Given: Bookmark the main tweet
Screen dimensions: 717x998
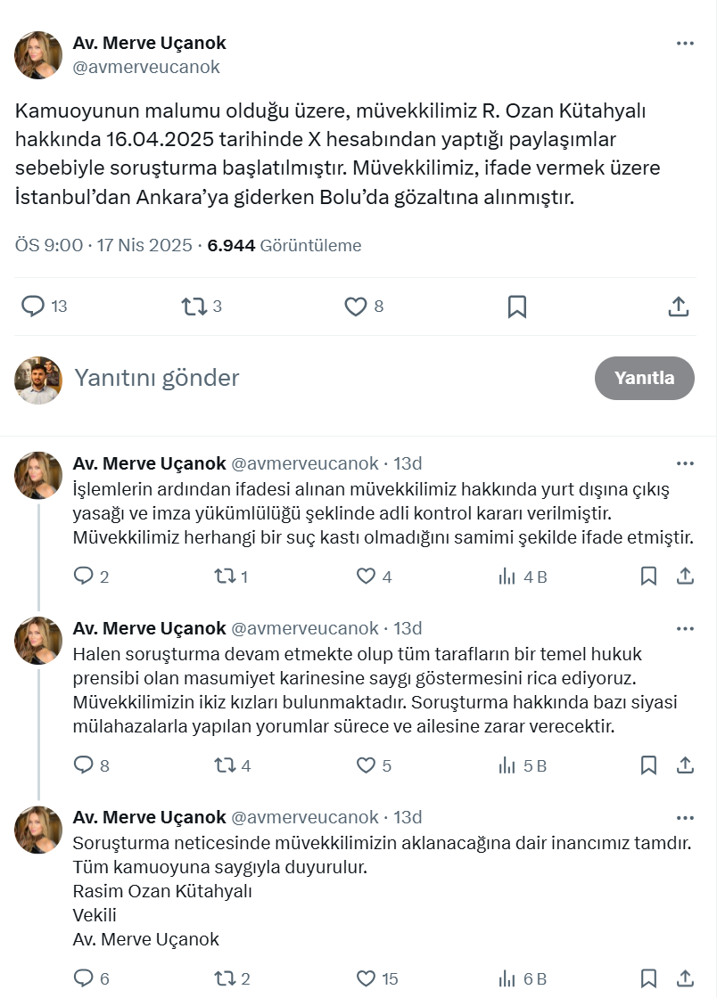Looking at the screenshot, I should [x=516, y=307].
